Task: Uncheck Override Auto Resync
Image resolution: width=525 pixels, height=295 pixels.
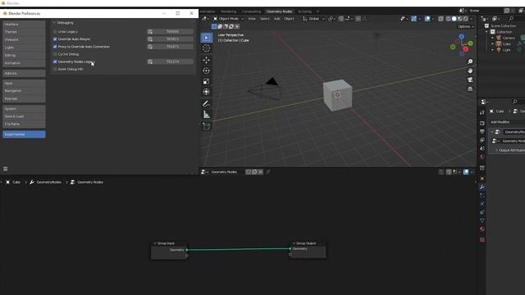Action: point(55,39)
